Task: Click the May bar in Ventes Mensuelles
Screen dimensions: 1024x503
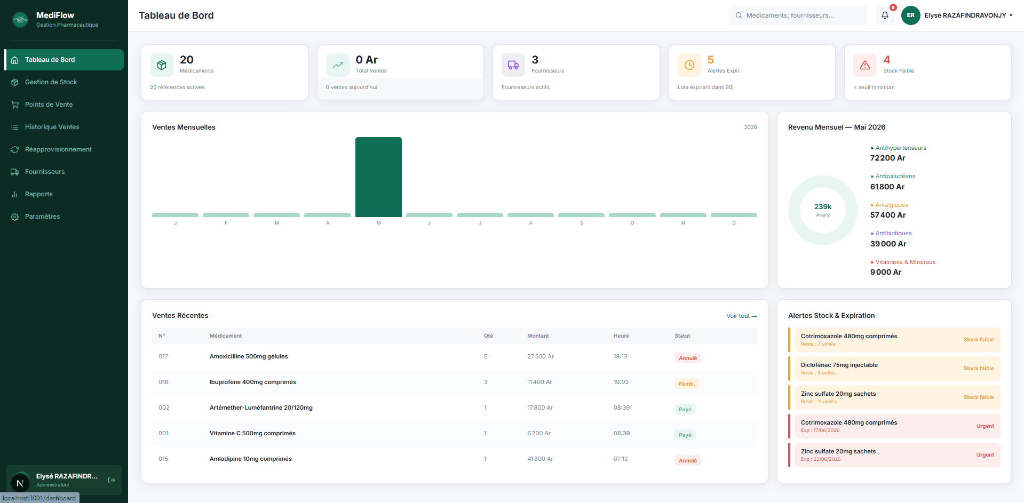Action: click(378, 177)
